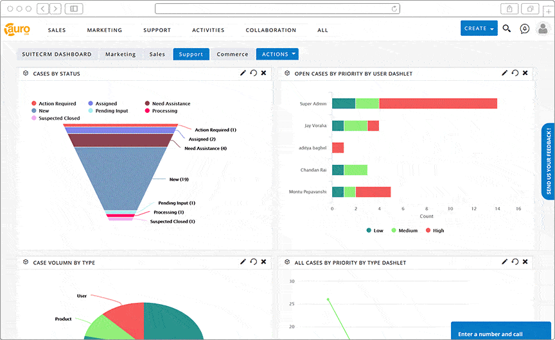Edit the Cases By Status dashlet
This screenshot has height=340, width=555.
(x=243, y=72)
